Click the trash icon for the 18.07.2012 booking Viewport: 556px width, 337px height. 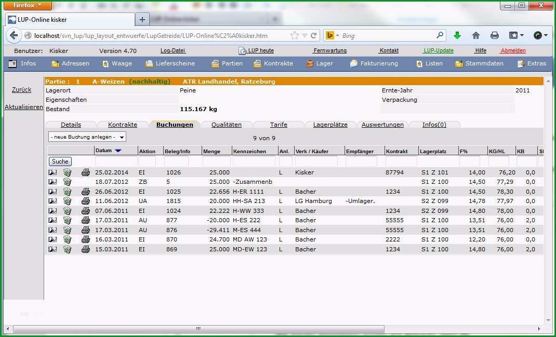coord(68,182)
